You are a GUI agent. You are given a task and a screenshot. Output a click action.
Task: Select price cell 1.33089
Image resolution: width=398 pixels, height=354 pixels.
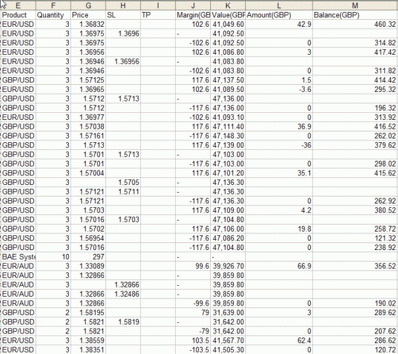88,266
